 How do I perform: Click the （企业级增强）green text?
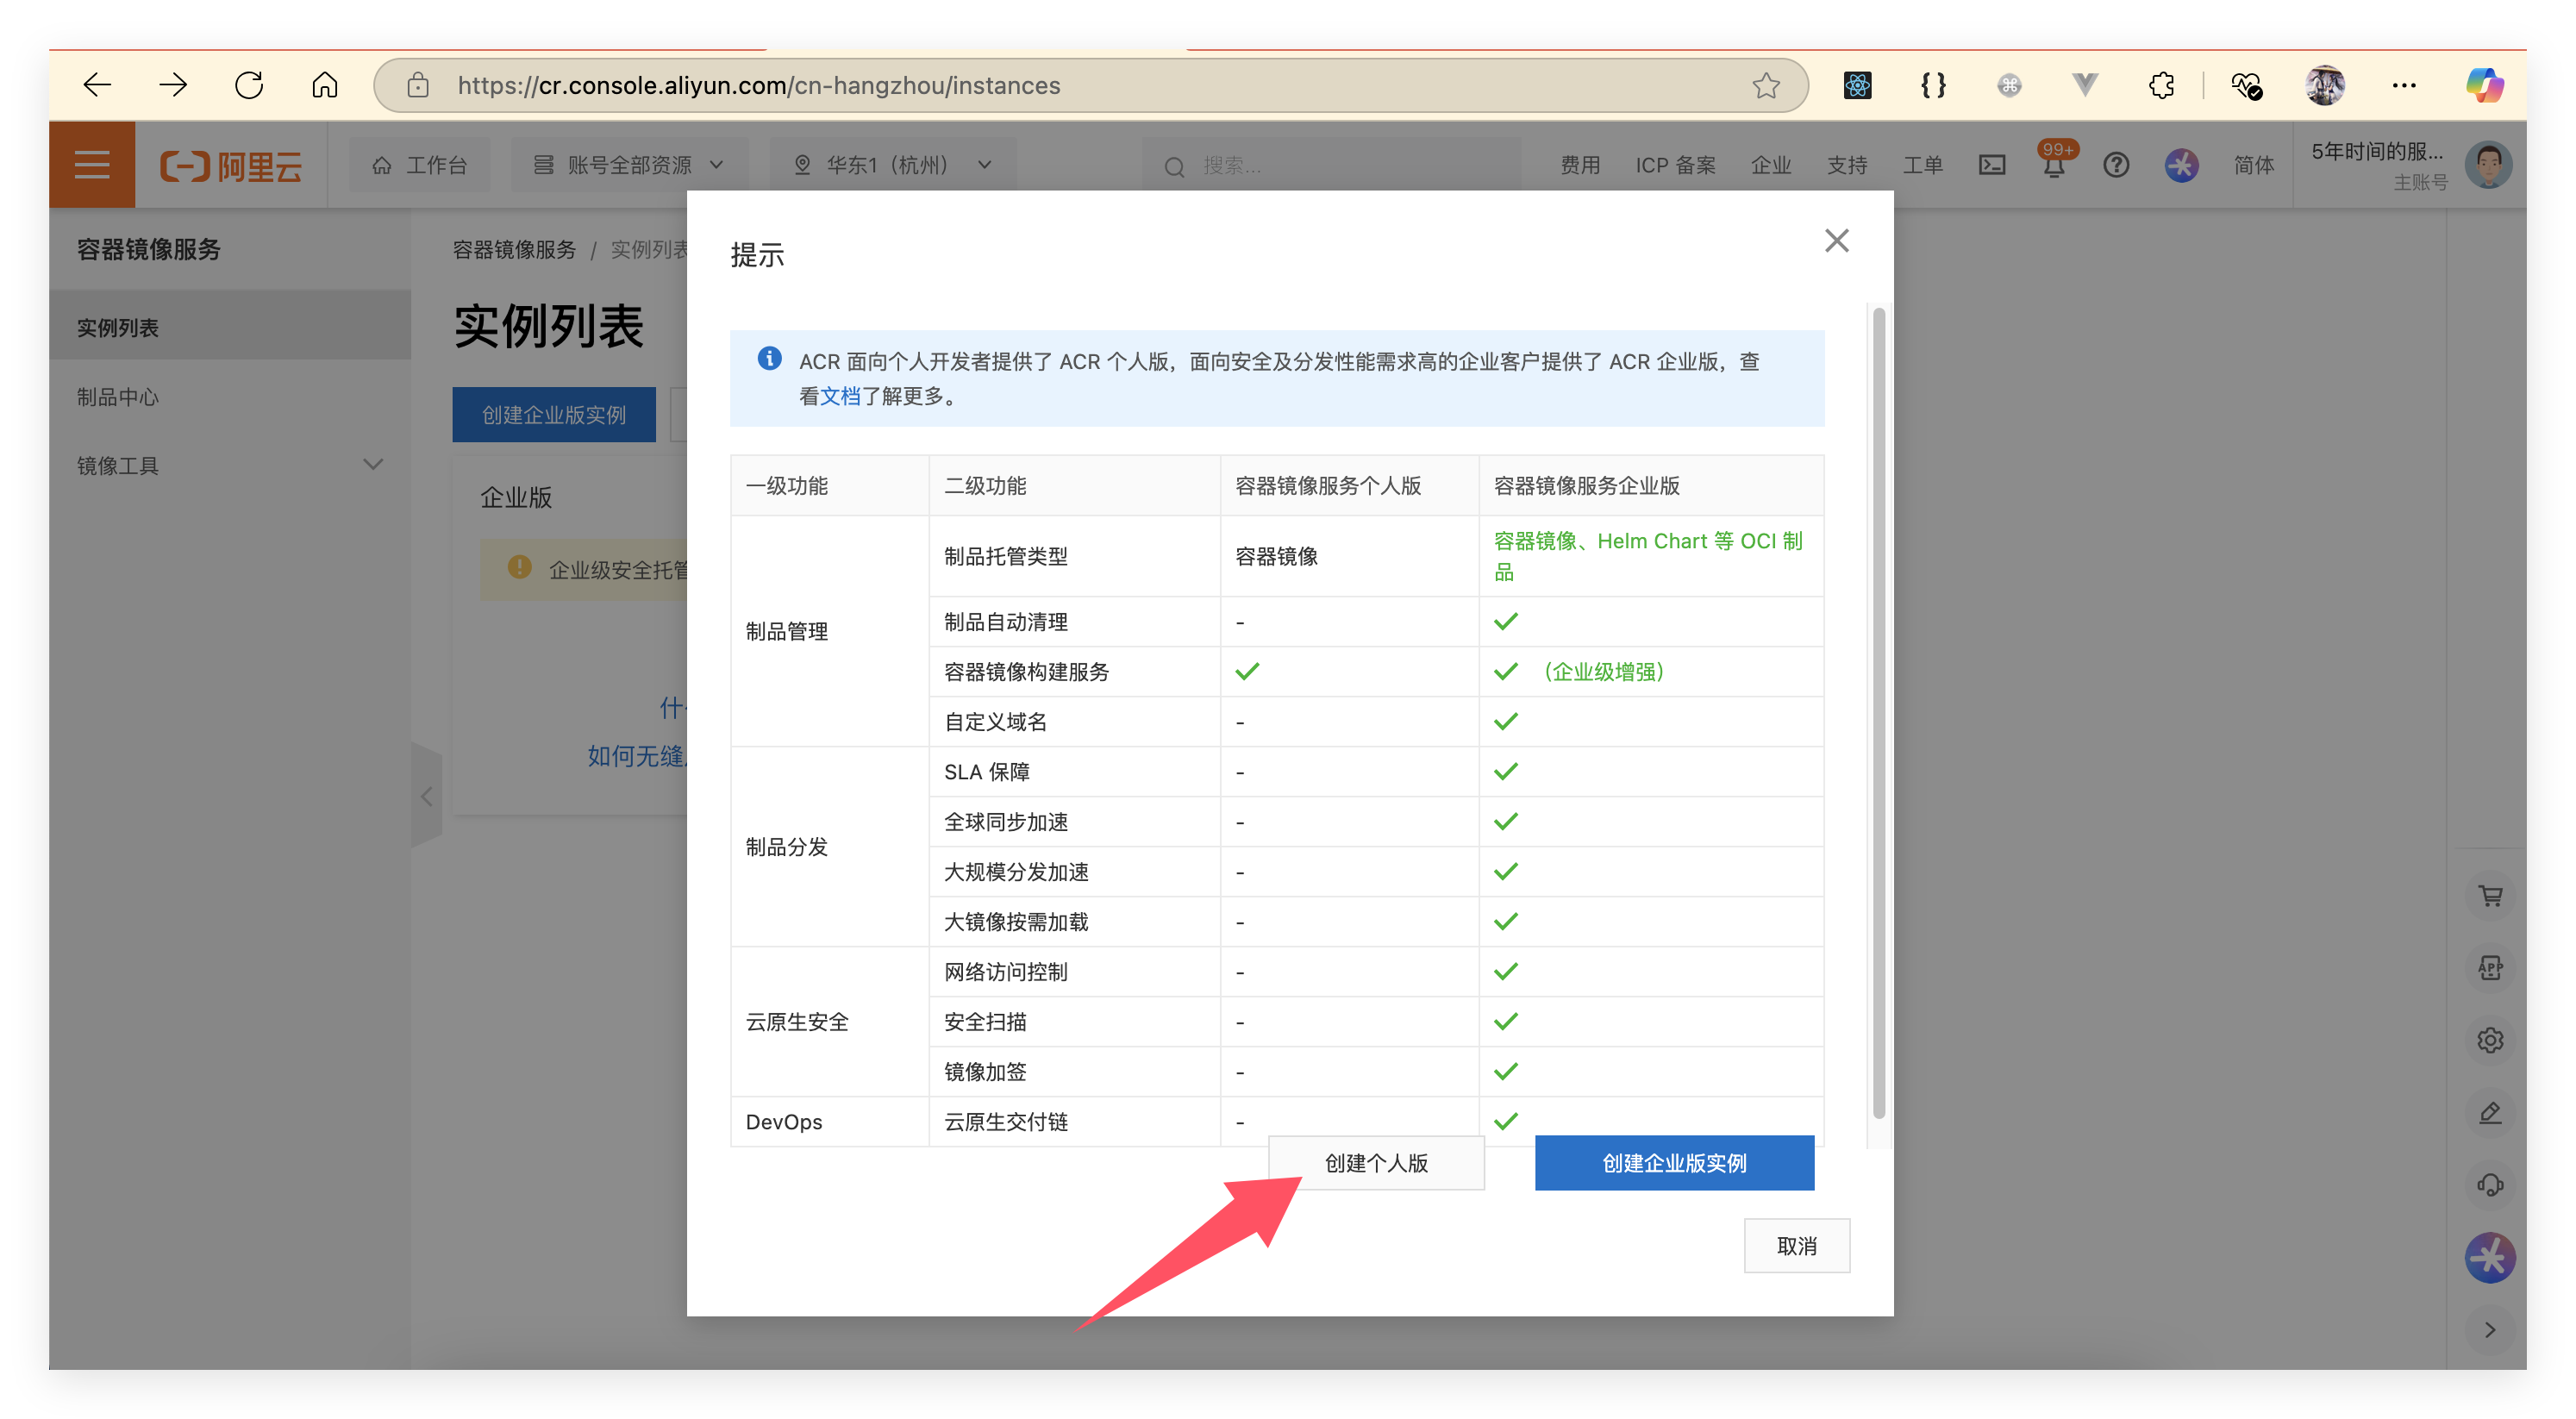pyautogui.click(x=1603, y=672)
